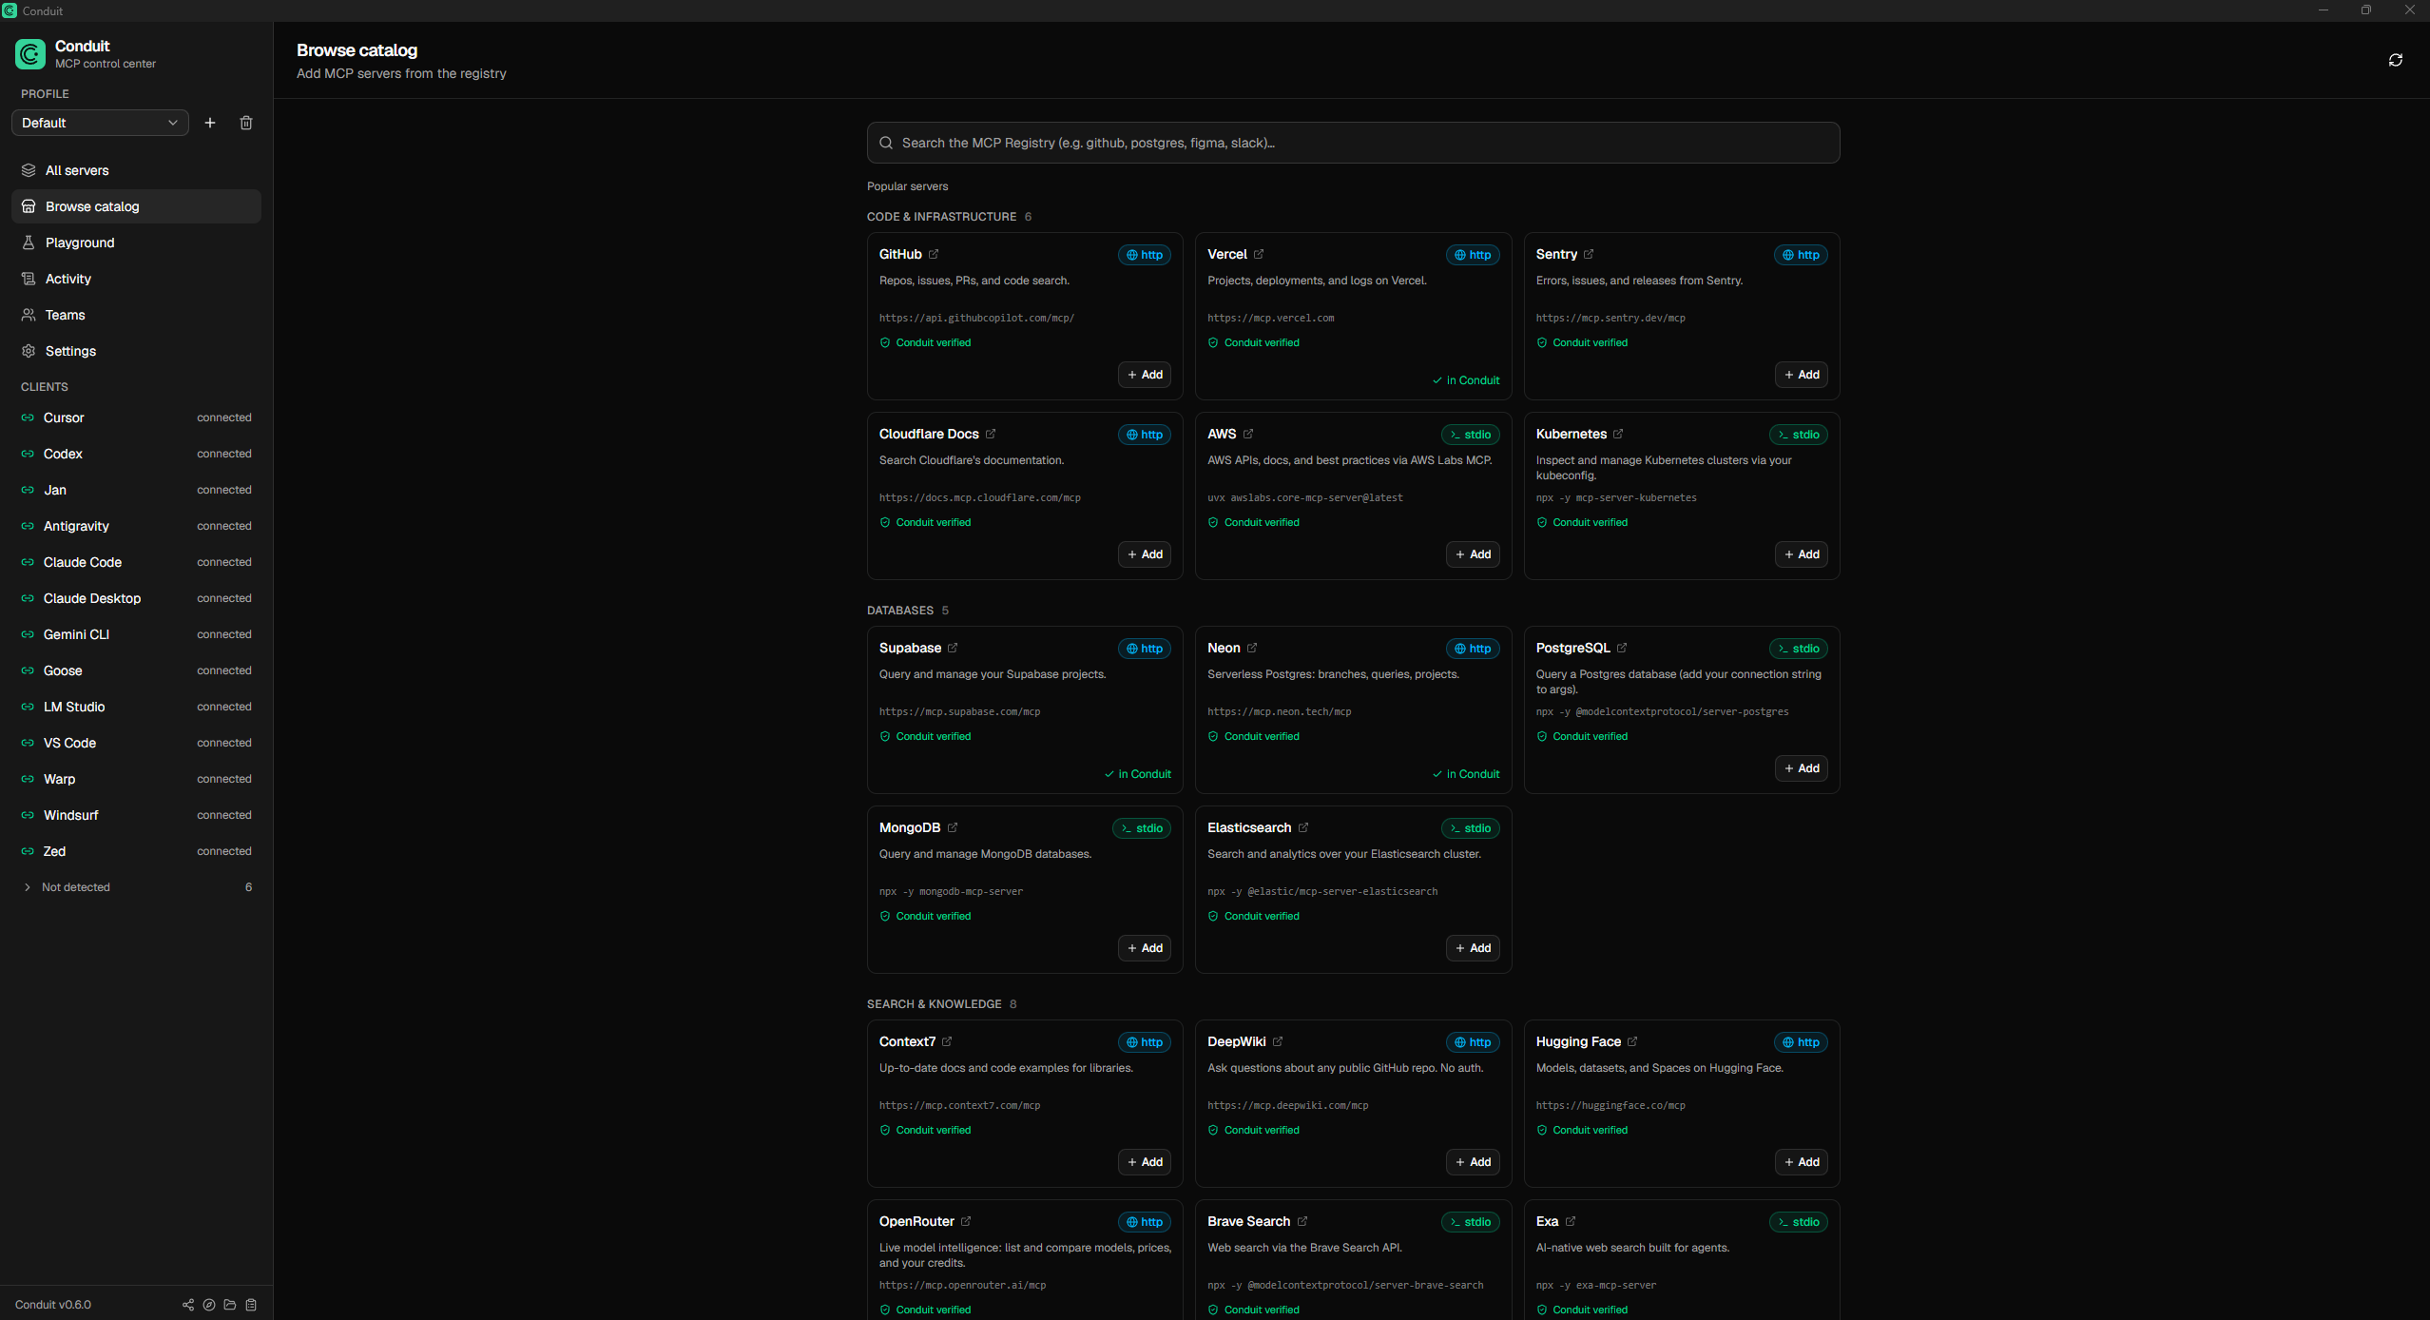
Task: Add the Kubernetes server
Action: click(1802, 554)
